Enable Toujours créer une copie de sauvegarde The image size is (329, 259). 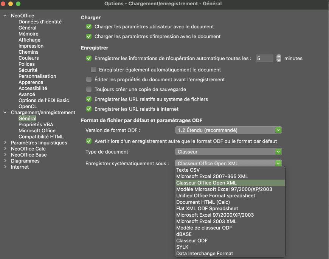coord(89,90)
